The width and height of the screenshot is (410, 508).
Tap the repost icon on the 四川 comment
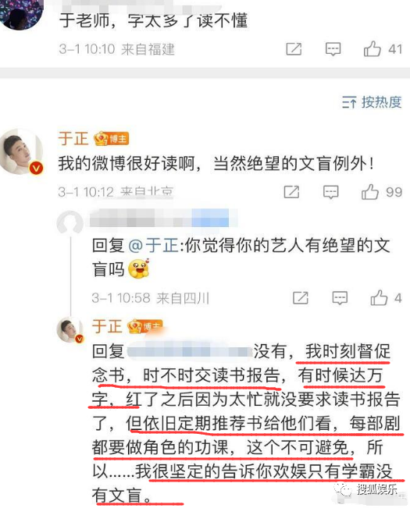click(301, 298)
